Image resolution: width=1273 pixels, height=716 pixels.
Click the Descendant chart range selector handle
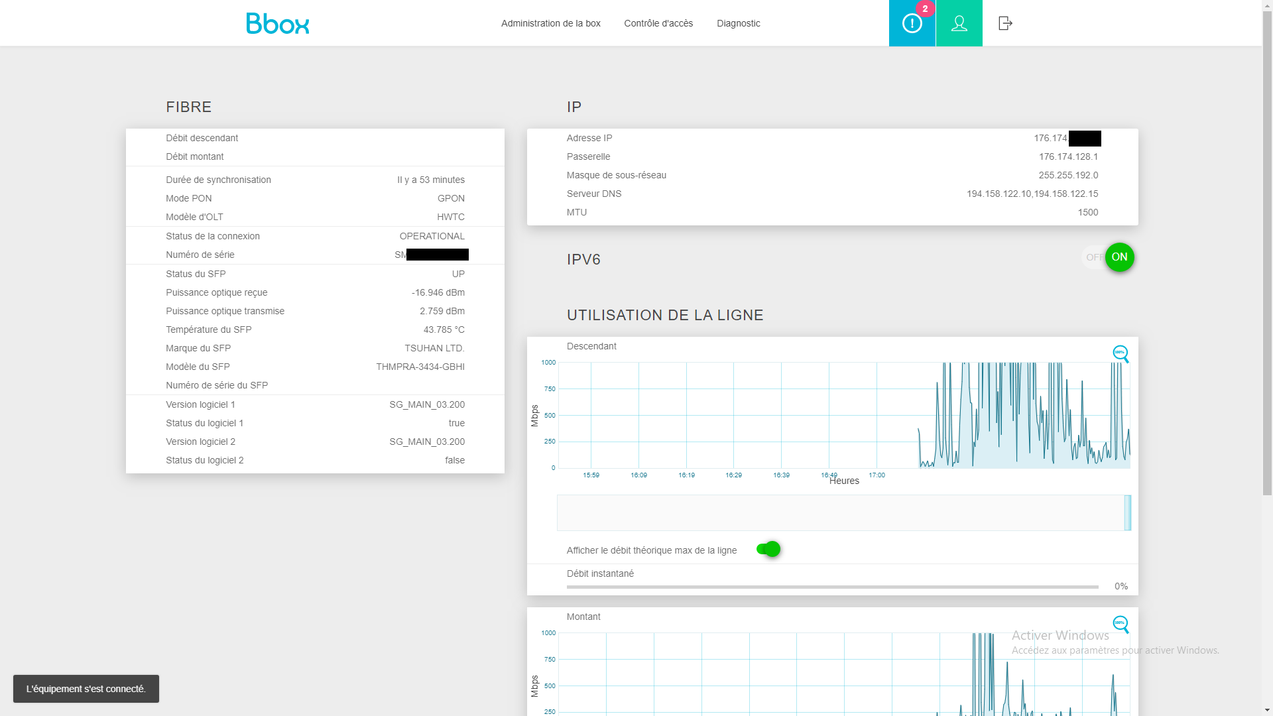(1127, 512)
